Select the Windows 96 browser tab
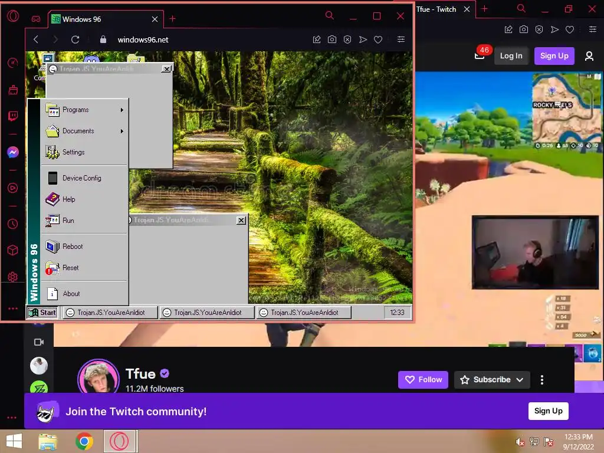The height and width of the screenshot is (453, 604). (106, 19)
